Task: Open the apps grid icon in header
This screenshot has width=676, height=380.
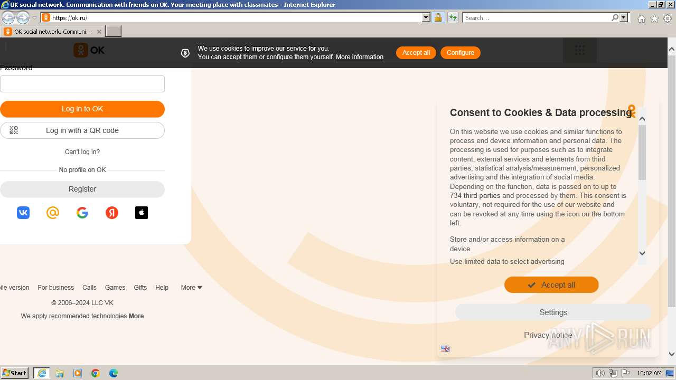Action: 580,50
